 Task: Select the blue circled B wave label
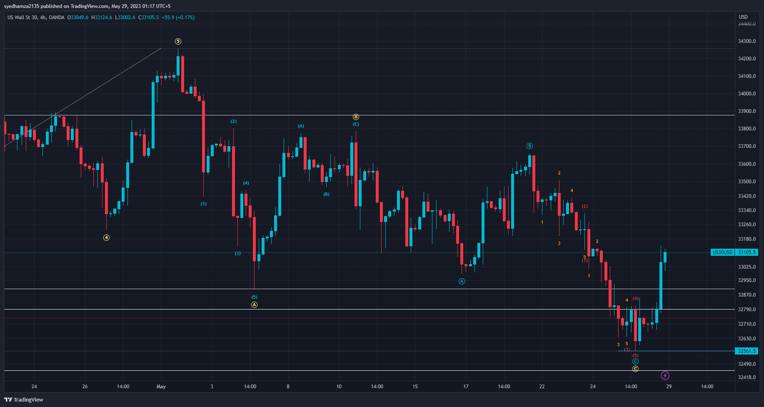pyautogui.click(x=529, y=146)
